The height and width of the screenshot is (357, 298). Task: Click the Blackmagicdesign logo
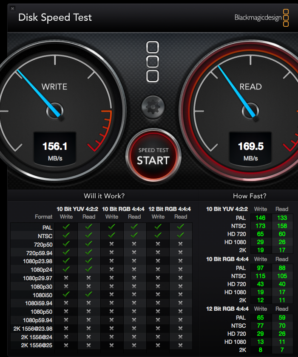coord(262,18)
